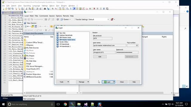Open the Language menu in Notepad++
Image resolution: width=191 pixels, height=107 pixels.
36,6
